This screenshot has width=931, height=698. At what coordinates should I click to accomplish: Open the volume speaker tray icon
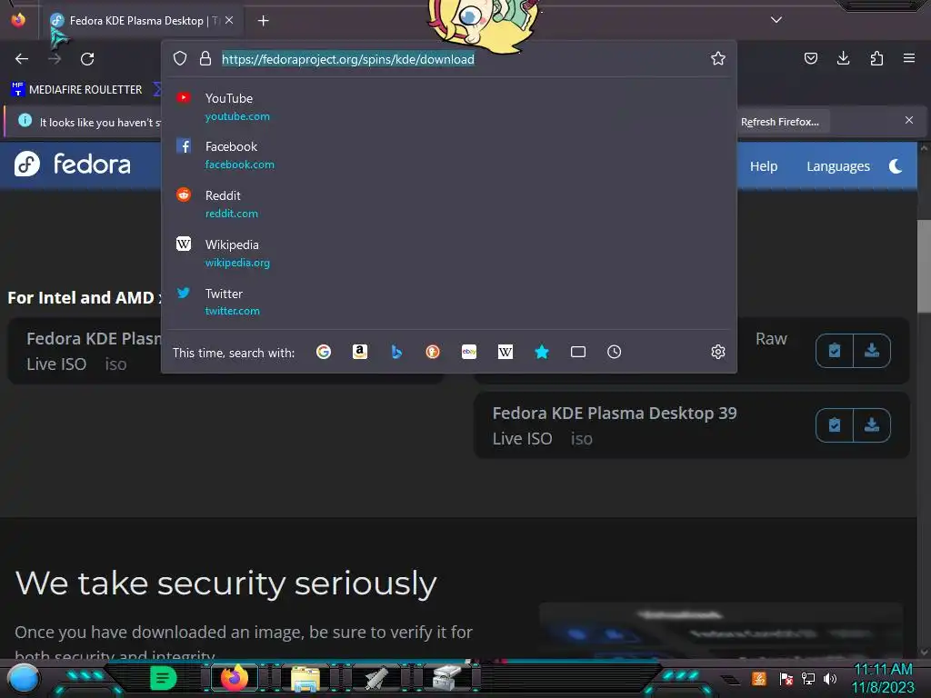click(x=830, y=678)
